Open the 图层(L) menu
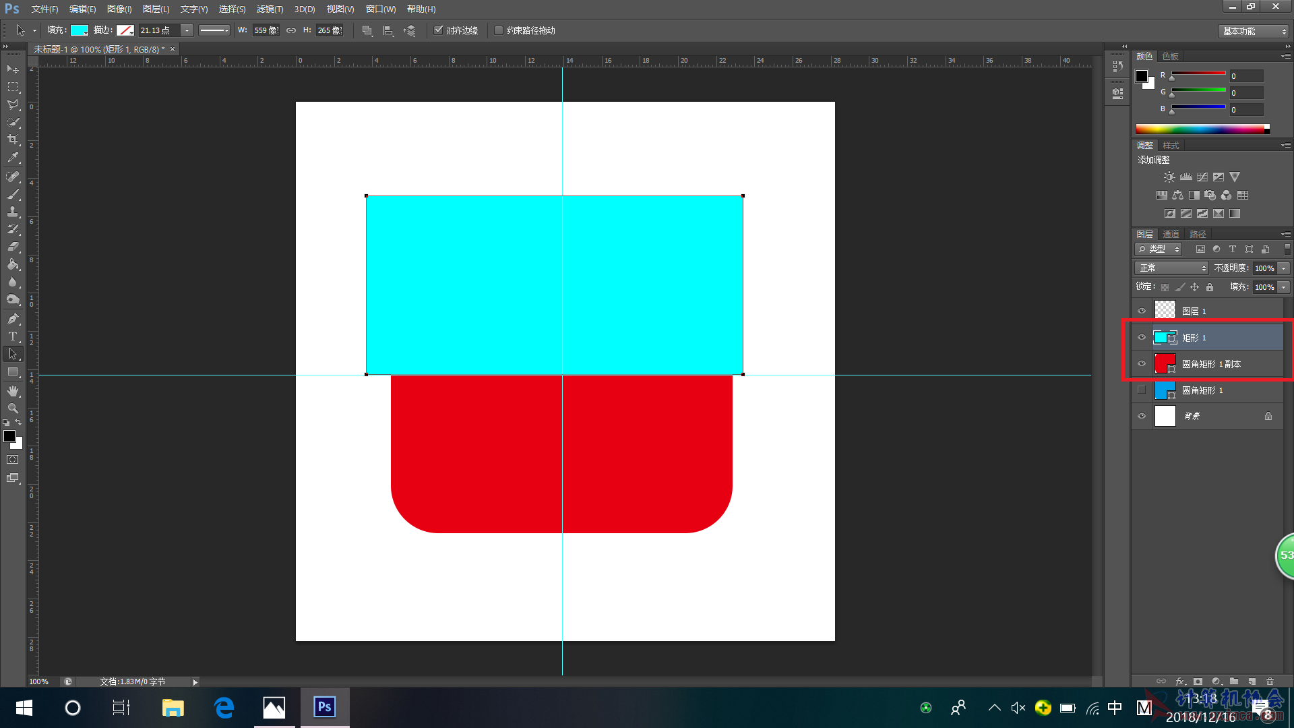1294x728 pixels. [156, 9]
